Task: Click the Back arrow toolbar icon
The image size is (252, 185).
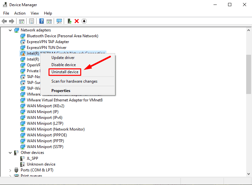Action: tap(4, 21)
